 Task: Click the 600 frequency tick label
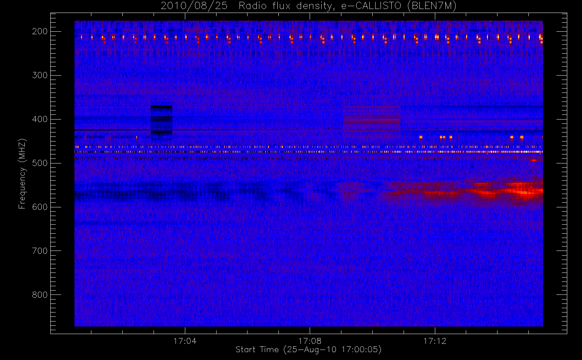(x=40, y=207)
